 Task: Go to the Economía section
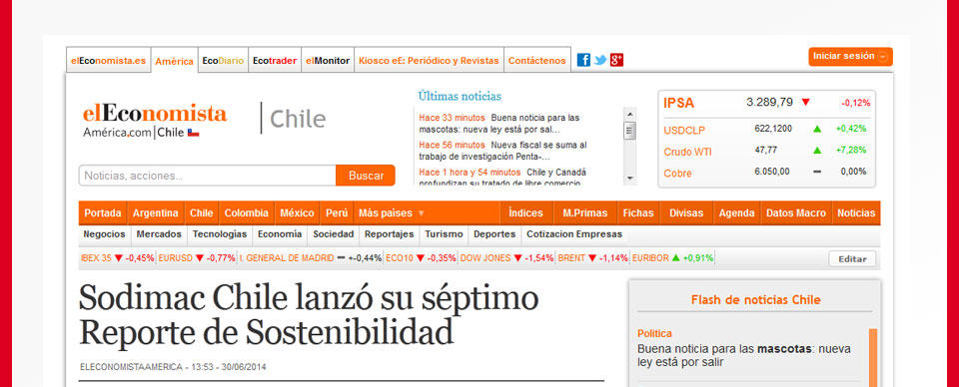(280, 234)
